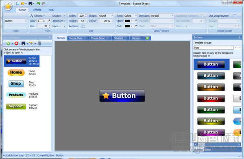This screenshot has height=159, width=244.
Task: Delete the selected button from project
Action: click(x=16, y=44)
